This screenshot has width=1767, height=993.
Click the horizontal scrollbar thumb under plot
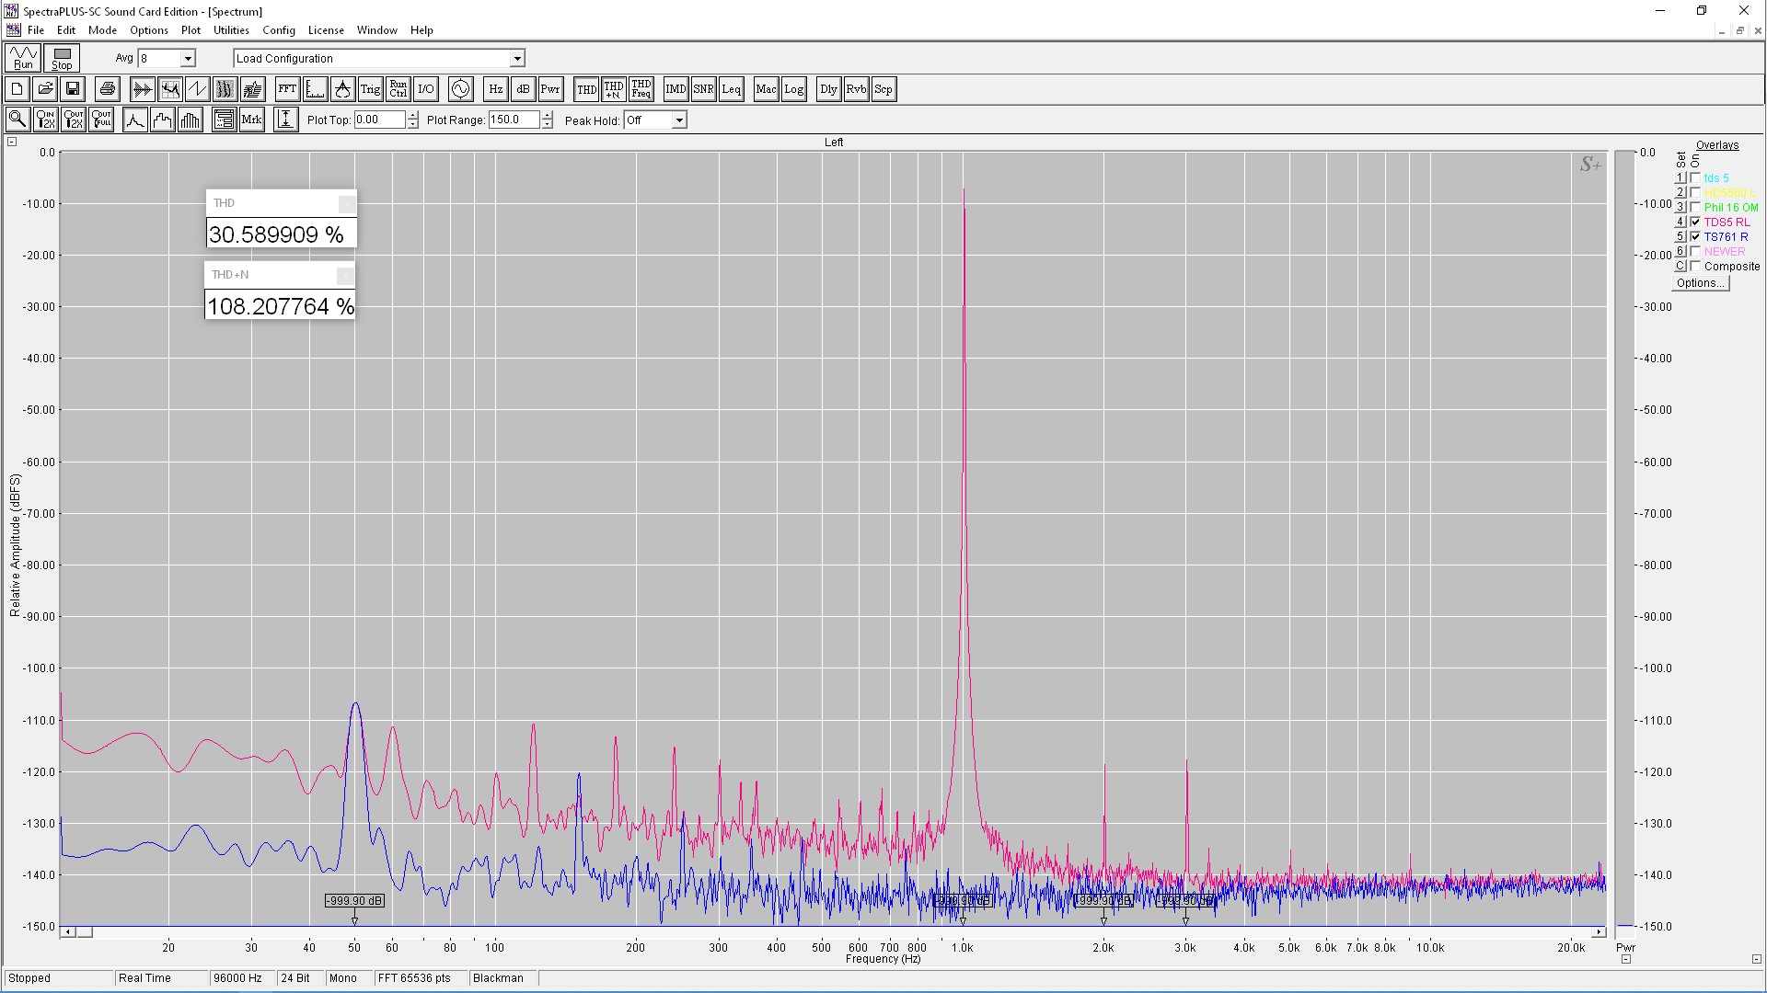tap(84, 932)
